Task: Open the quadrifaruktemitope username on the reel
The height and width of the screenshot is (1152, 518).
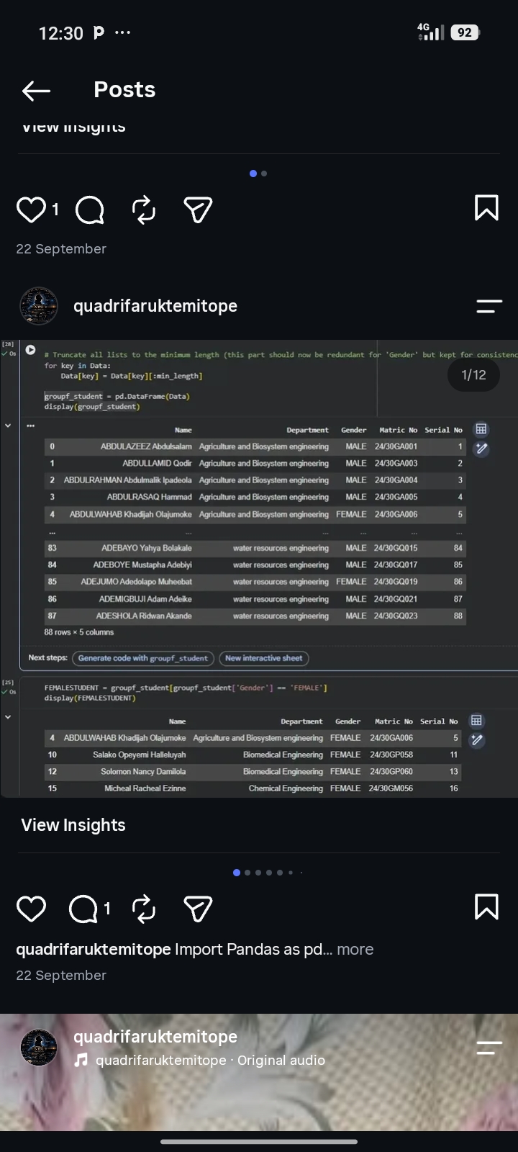Action: tap(155, 1037)
